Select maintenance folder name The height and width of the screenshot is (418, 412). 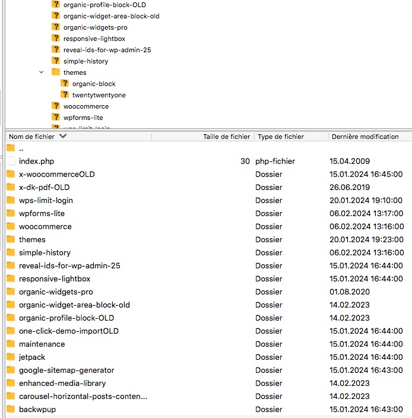click(x=42, y=344)
